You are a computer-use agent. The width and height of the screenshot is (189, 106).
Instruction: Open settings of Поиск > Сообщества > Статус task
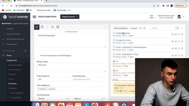pyautogui.click(x=176, y=56)
